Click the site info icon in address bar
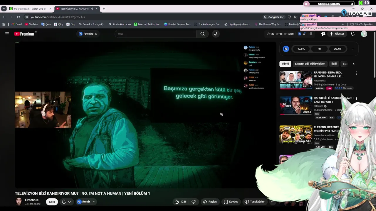Viewport: 376px width, 211px height. [x=27, y=17]
